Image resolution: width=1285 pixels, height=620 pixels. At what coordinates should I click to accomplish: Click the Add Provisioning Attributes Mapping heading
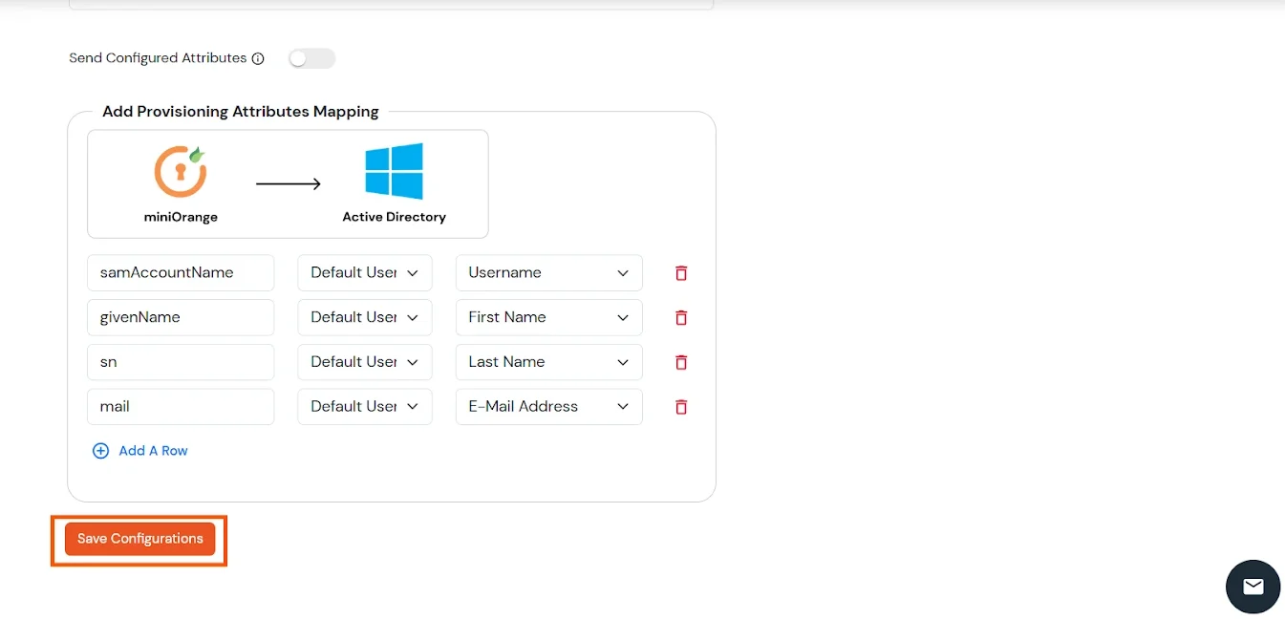point(241,112)
